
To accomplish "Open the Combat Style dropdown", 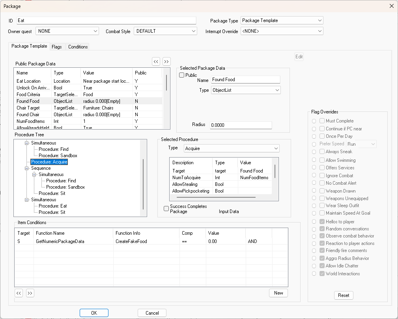I will point(165,31).
